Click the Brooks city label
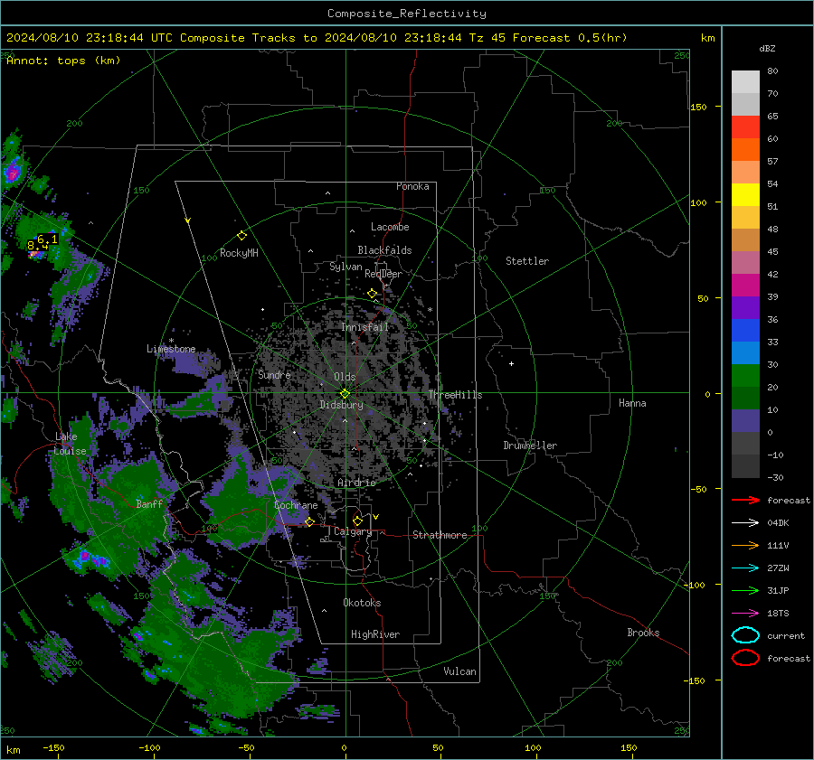814x760 pixels. 643,633
